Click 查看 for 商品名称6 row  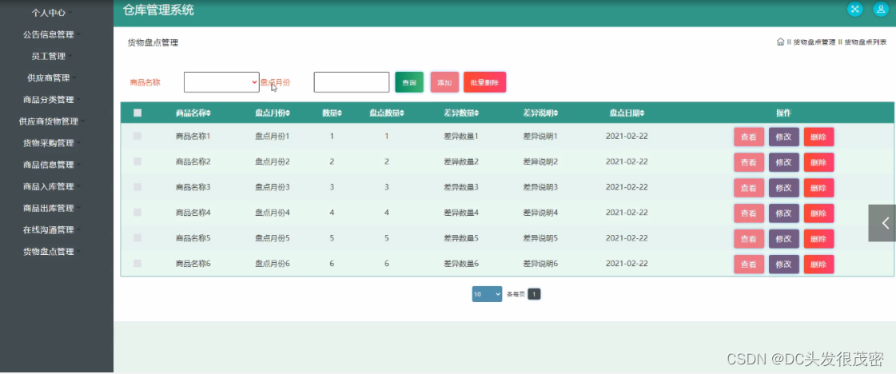[749, 265]
